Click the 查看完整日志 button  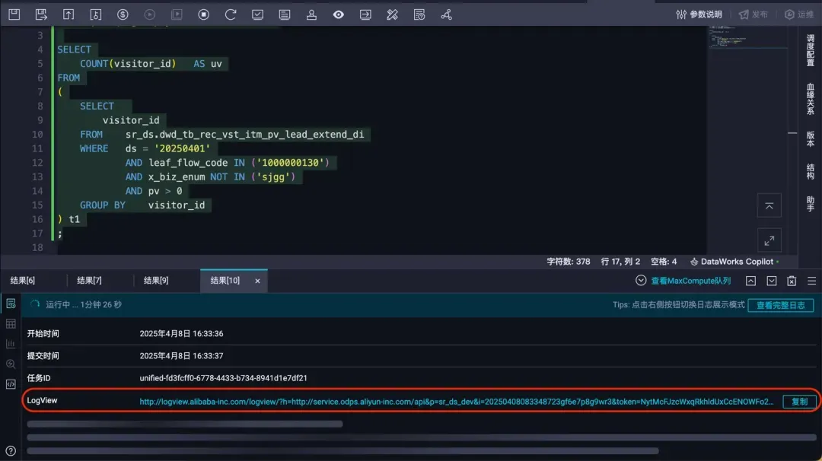[780, 305]
